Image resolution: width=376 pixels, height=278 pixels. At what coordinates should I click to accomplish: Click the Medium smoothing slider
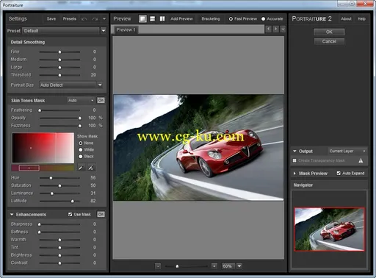click(x=59, y=60)
